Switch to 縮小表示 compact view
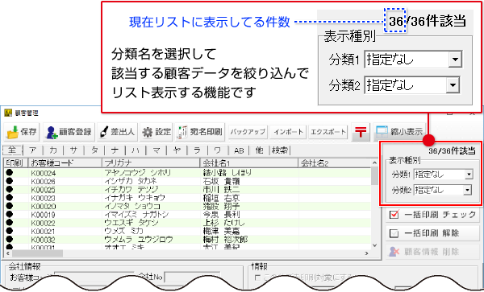This screenshot has width=484, height=292. click(x=399, y=132)
